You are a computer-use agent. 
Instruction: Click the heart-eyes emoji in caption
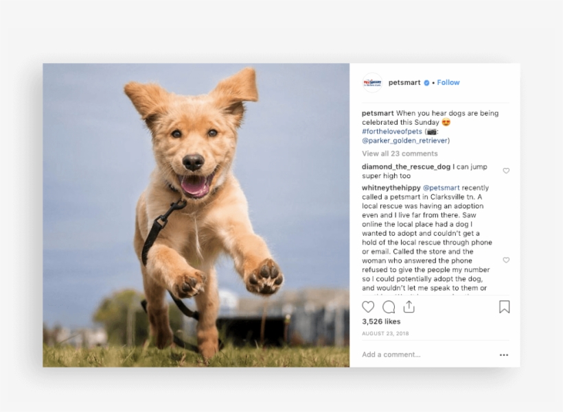pos(446,122)
